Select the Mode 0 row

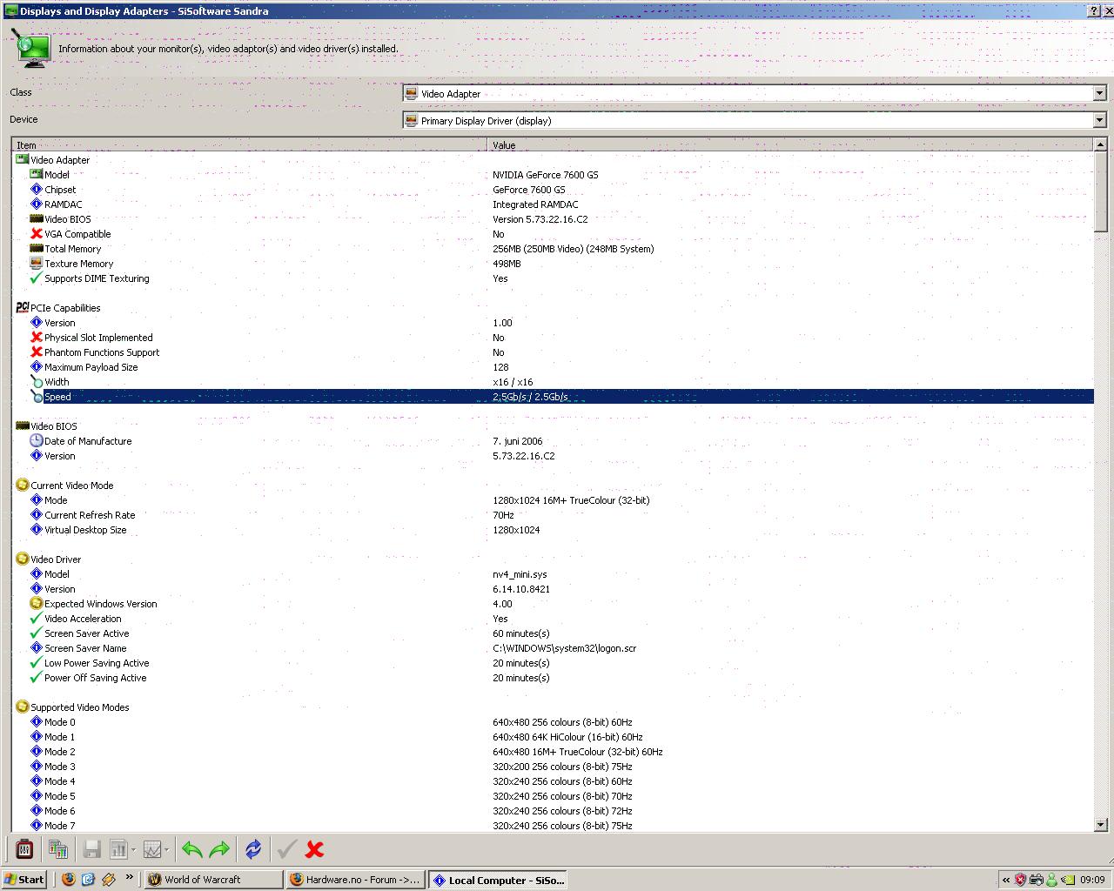point(554,721)
